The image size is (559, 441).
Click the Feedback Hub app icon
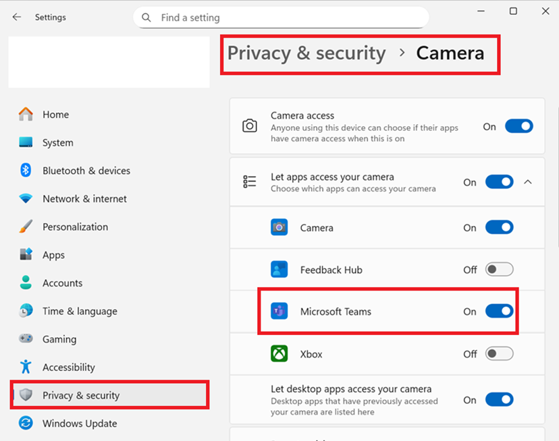coord(279,269)
